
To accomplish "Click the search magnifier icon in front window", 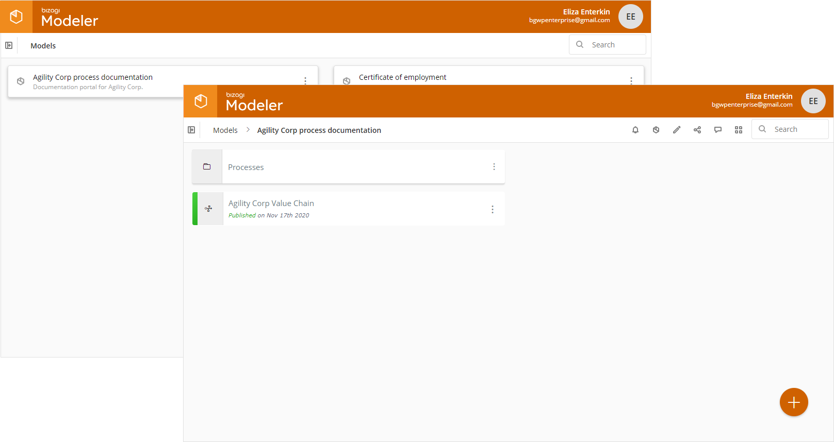I will coord(762,129).
